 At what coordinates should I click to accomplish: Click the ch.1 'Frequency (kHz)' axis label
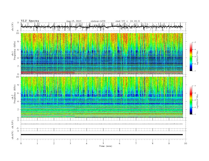coord(15,51)
